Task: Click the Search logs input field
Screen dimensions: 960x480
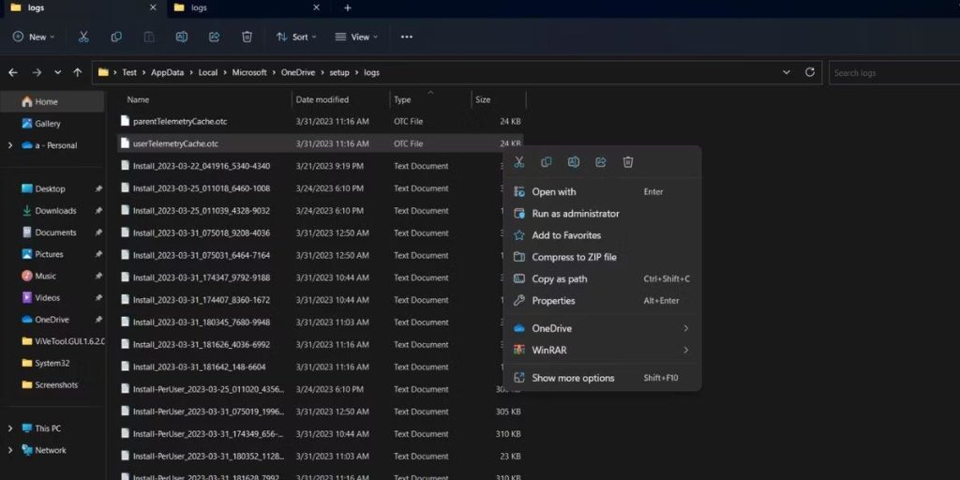Action: [891, 72]
